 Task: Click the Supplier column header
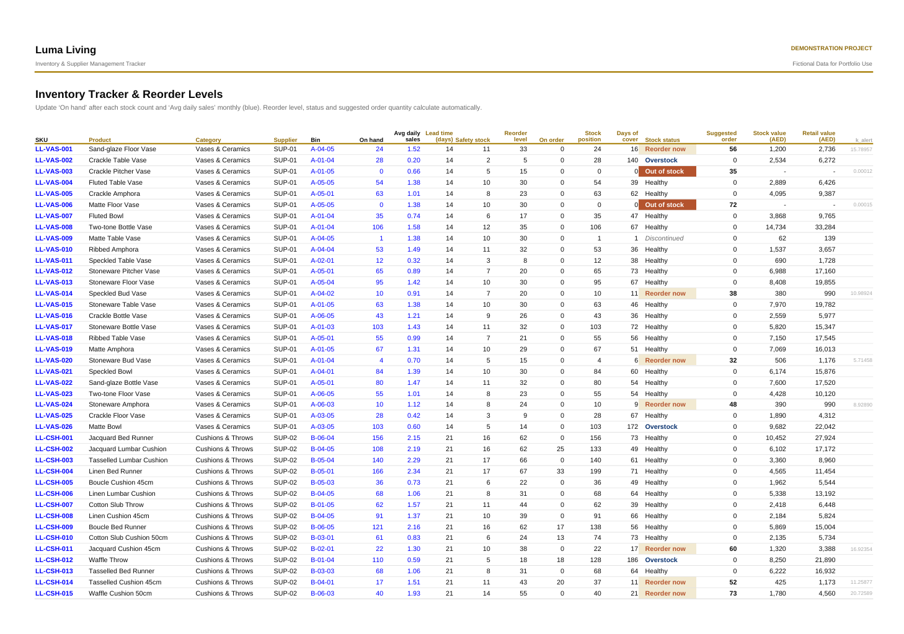(285, 140)
